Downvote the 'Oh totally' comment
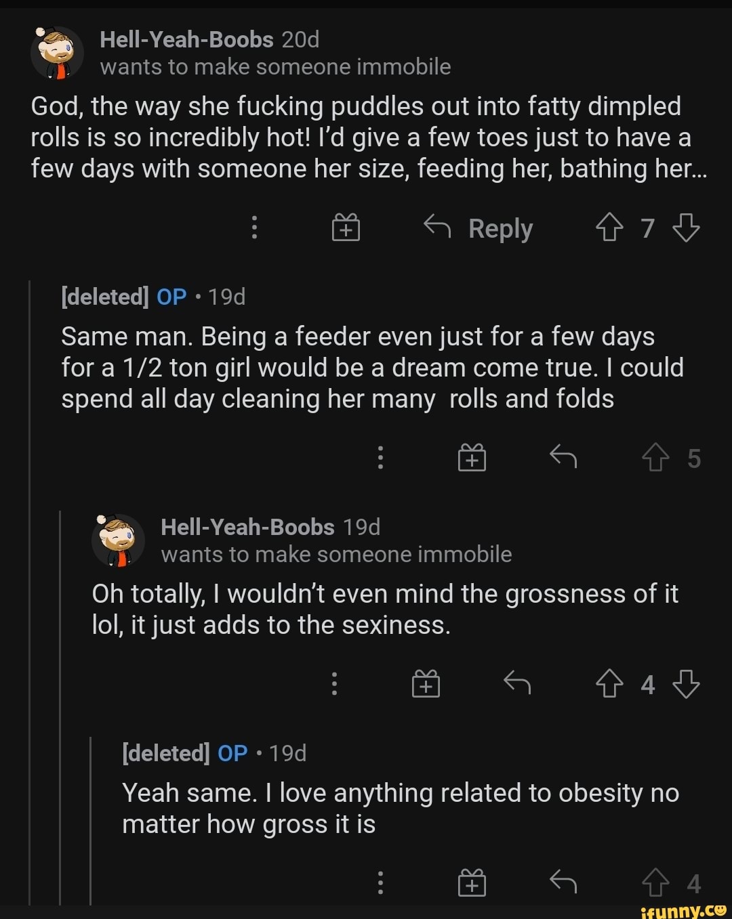732x919 pixels. [686, 684]
